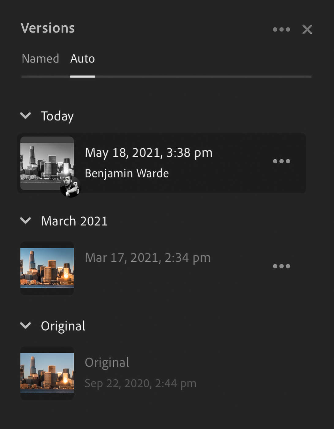Close the Versions panel
The image size is (334, 429).
307,29
